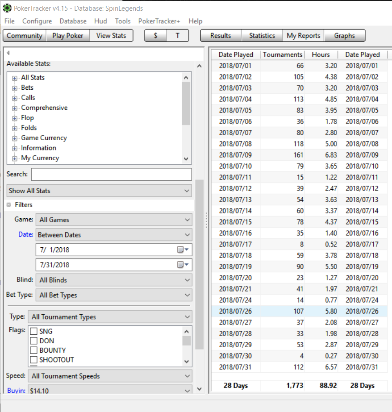Image resolution: width=392 pixels, height=412 pixels.
Task: Switch to the View Stats tab
Action: point(111,35)
